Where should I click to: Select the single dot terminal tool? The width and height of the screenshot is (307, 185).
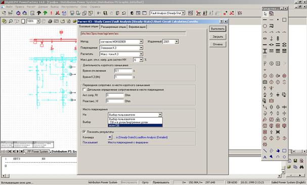[x=278, y=20]
